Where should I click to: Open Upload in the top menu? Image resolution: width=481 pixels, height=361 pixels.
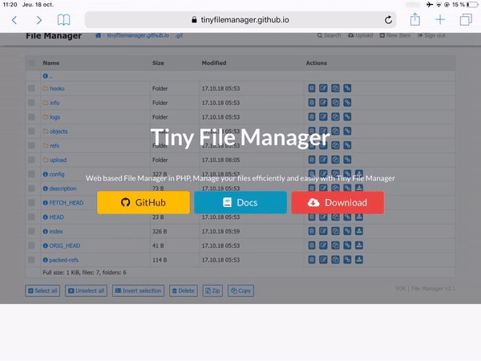pos(361,35)
